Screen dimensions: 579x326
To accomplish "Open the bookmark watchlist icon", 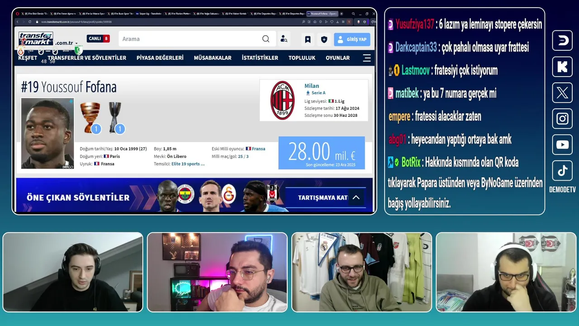I will (x=308, y=39).
